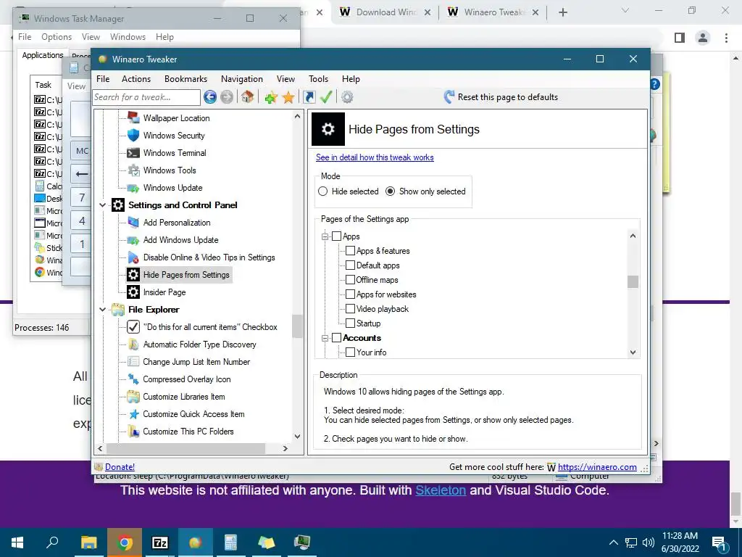Select the Show only selected radio button

[390, 191]
